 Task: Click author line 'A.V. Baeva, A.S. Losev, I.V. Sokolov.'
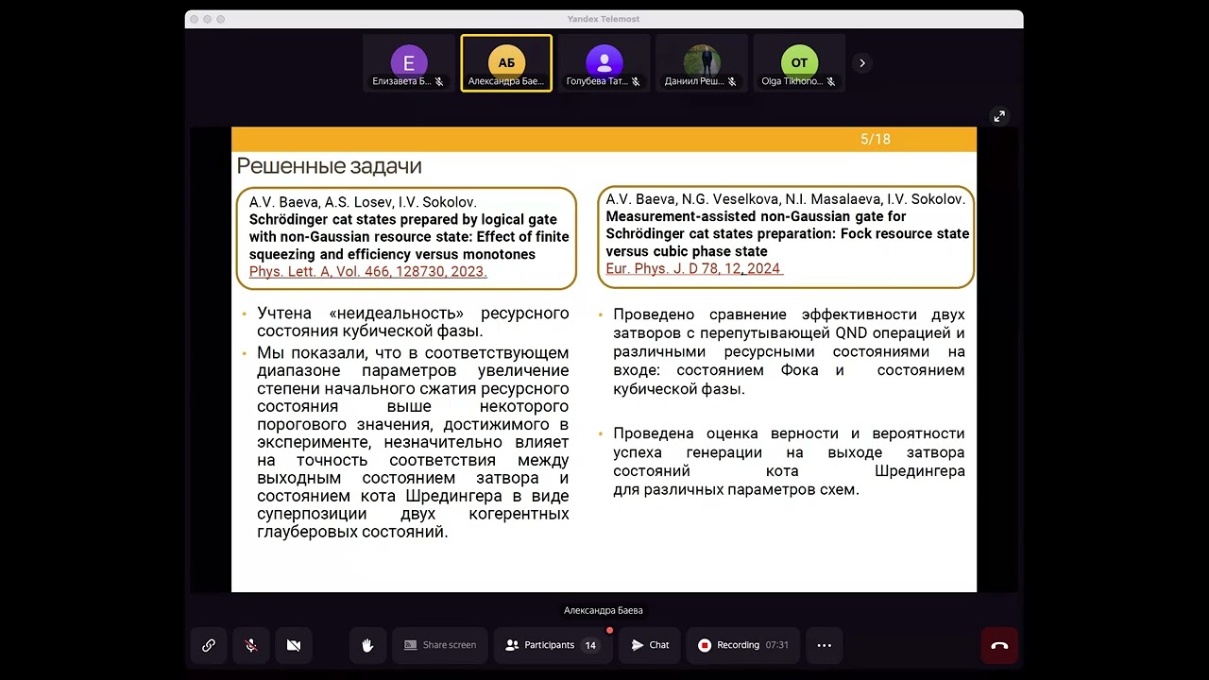tap(363, 202)
